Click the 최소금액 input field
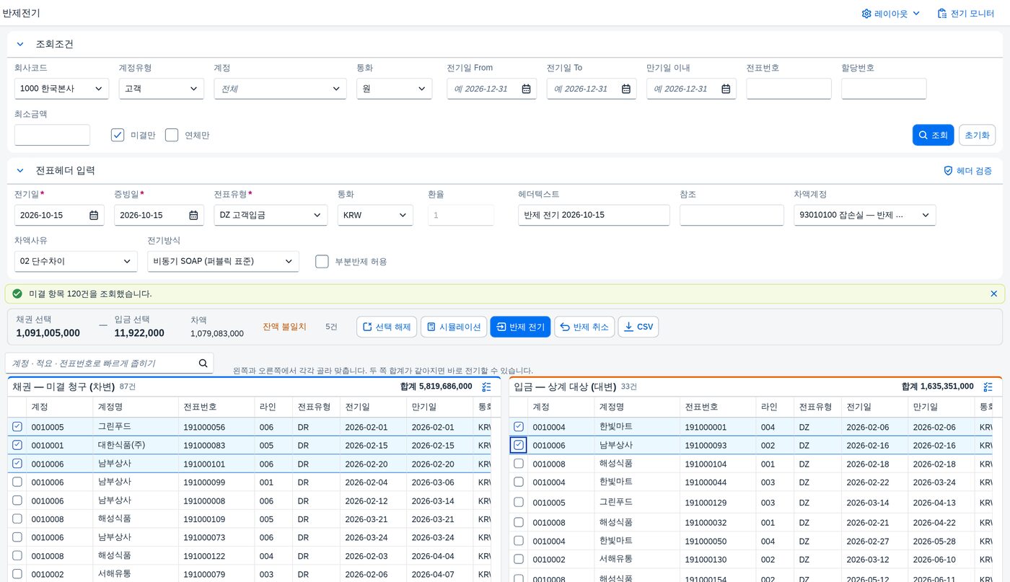The width and height of the screenshot is (1010, 582). pos(52,135)
